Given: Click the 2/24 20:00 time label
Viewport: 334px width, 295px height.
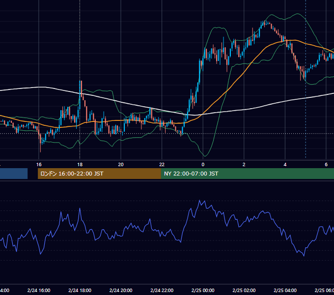Looking at the screenshot, I should point(121,291).
